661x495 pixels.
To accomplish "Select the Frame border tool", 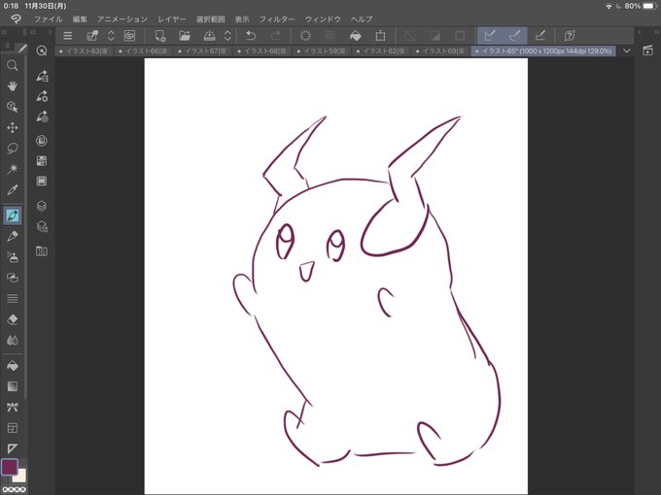I will point(13,428).
